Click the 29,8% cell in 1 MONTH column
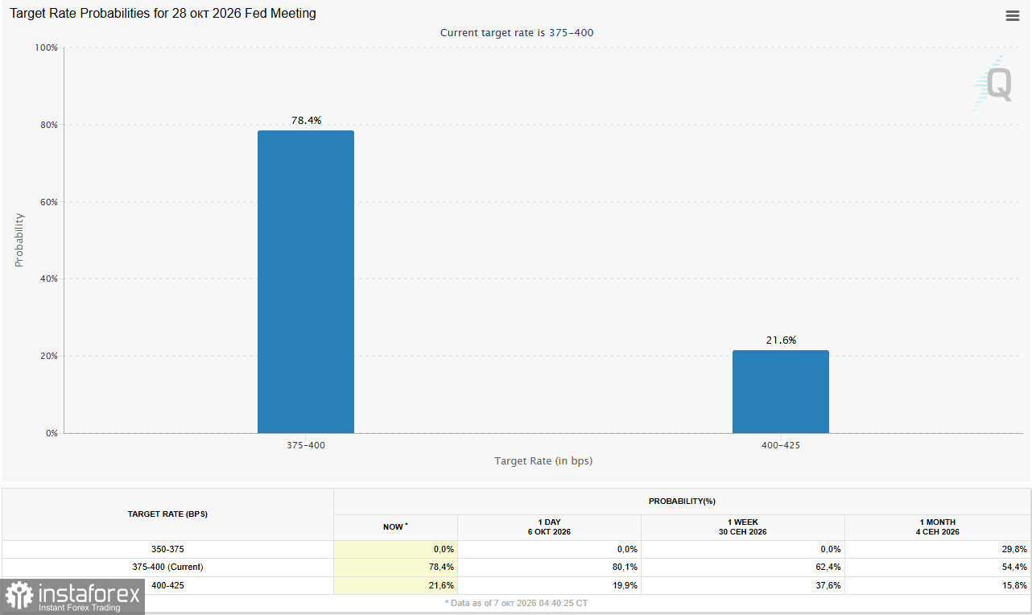This screenshot has width=1032, height=615. [937, 549]
